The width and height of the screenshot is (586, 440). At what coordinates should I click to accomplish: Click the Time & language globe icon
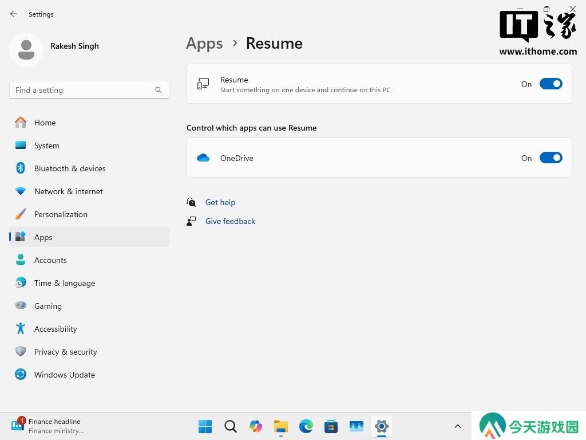(x=21, y=282)
